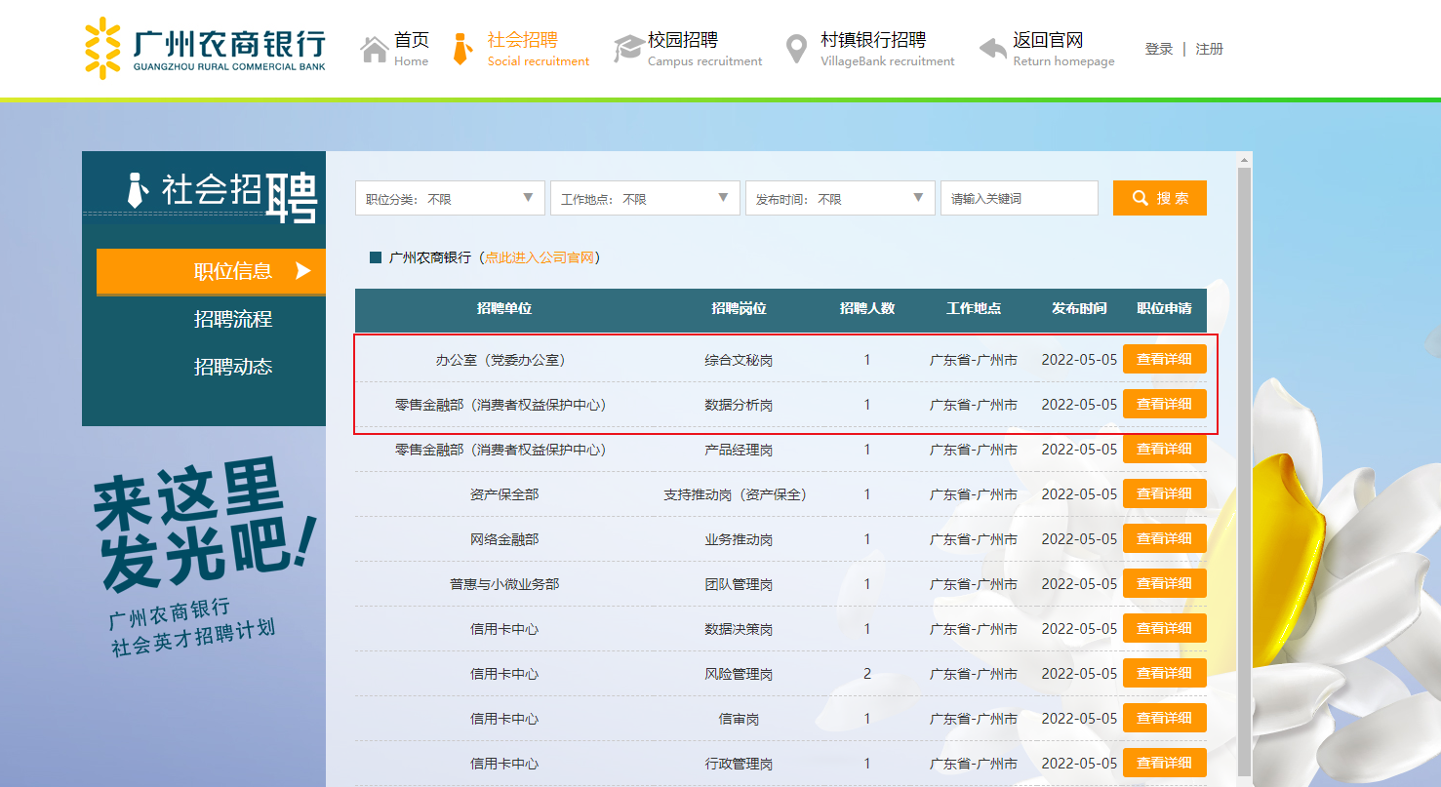Click the 广州农商银行 section heading

tap(429, 257)
